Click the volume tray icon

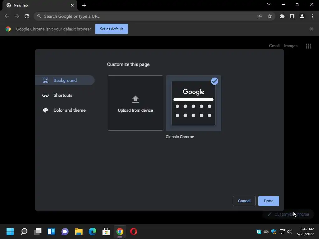290,232
